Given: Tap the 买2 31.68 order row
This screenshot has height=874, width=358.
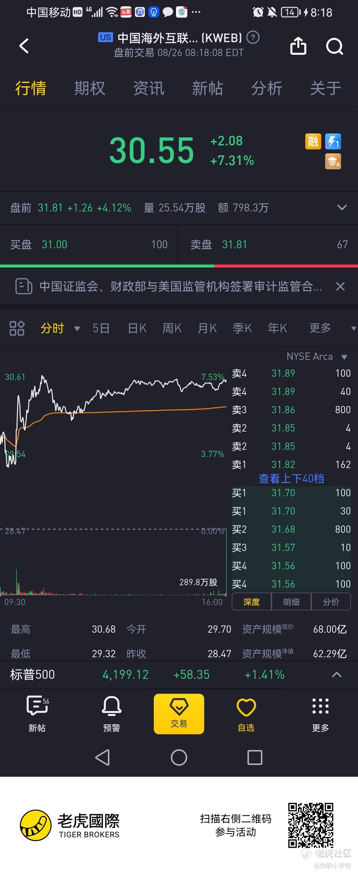Looking at the screenshot, I should pos(291,529).
